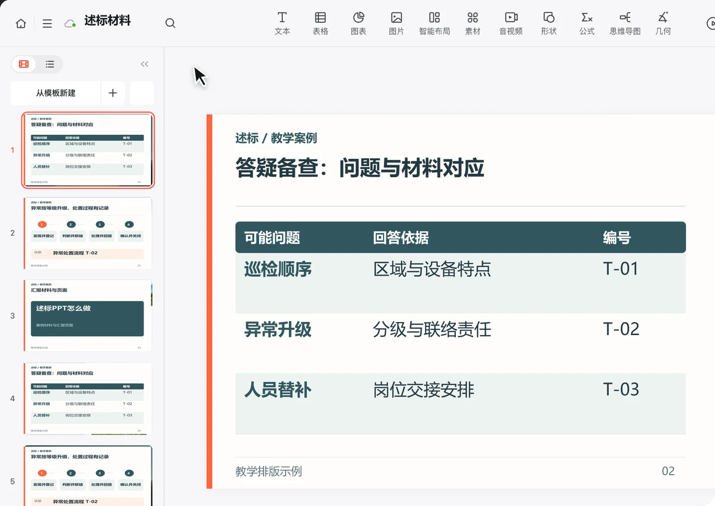Insert a shape with 形状

[549, 23]
